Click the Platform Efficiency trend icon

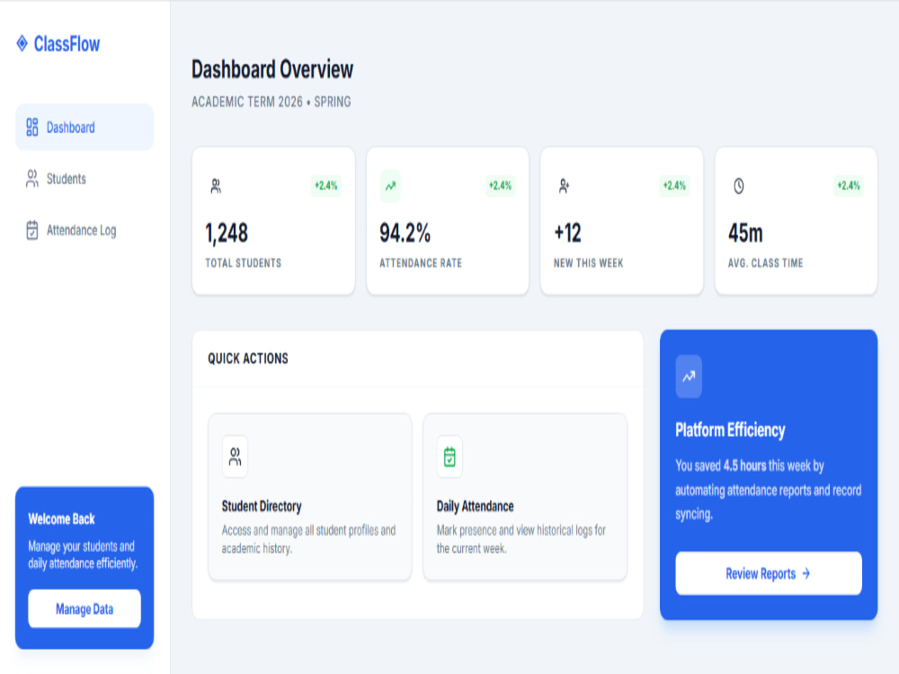tap(689, 377)
